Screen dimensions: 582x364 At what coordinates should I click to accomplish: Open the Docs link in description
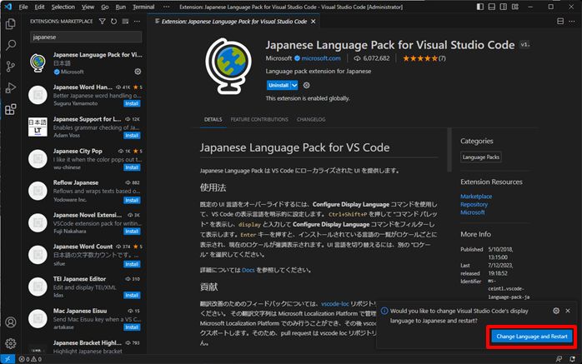(x=248, y=270)
